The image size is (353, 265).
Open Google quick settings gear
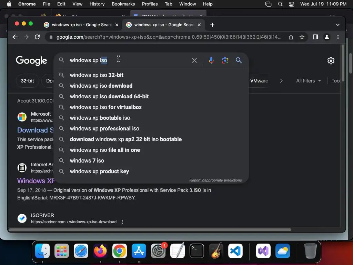(x=331, y=61)
